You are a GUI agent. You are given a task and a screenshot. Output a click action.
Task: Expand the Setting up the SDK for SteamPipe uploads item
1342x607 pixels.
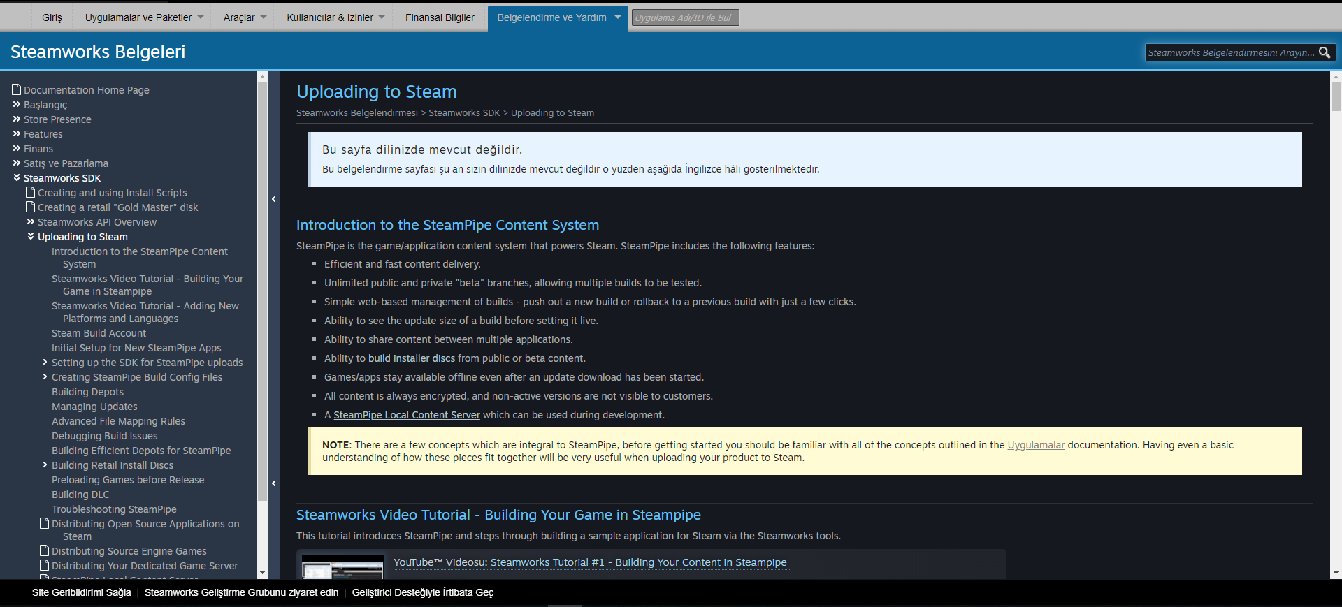[x=45, y=362]
